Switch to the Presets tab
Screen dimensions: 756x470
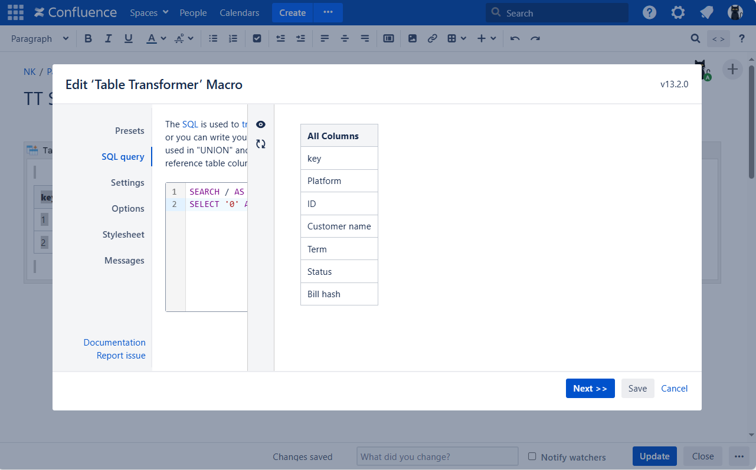click(x=129, y=131)
